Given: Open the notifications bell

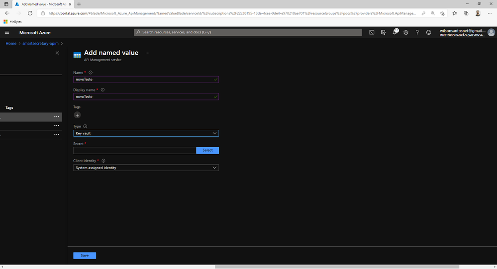Looking at the screenshot, I should (395, 32).
